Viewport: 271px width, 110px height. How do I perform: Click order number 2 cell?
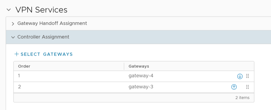click(x=20, y=87)
